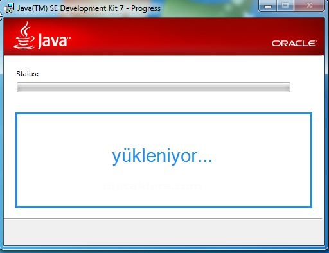Click the disabled maximize button
Image resolution: width=329 pixels, height=253 pixels.
tap(285, 6)
